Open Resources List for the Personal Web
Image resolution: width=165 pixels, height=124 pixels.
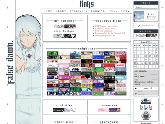(110, 33)
